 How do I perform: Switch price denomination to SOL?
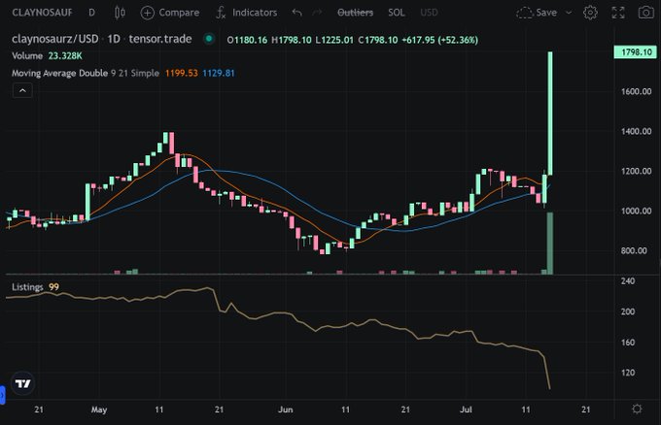click(x=397, y=13)
